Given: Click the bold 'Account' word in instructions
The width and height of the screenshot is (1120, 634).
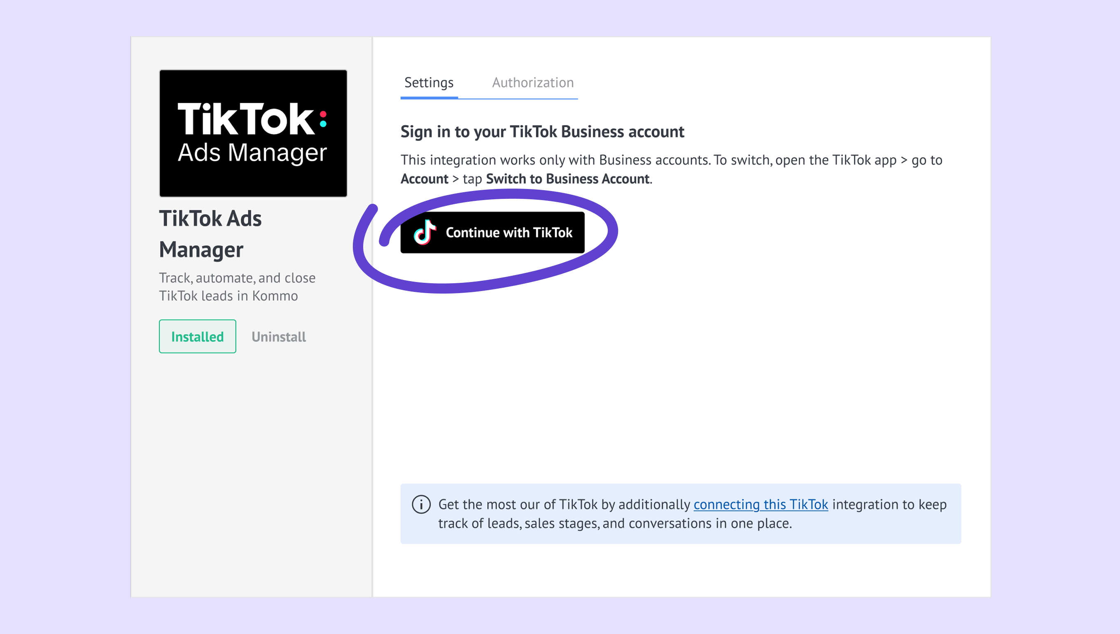Looking at the screenshot, I should (x=424, y=179).
